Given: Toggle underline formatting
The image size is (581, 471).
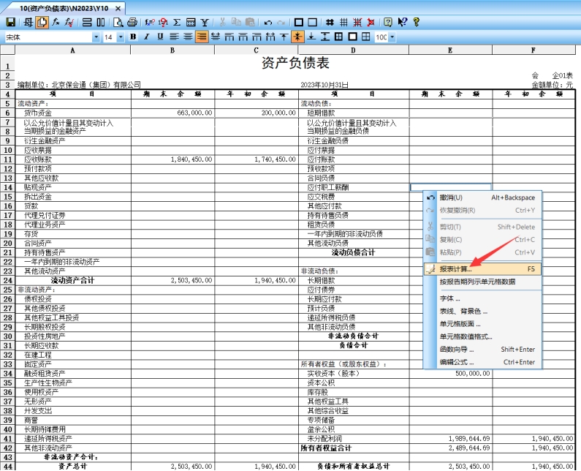Looking at the screenshot, I should pyautogui.click(x=159, y=37).
